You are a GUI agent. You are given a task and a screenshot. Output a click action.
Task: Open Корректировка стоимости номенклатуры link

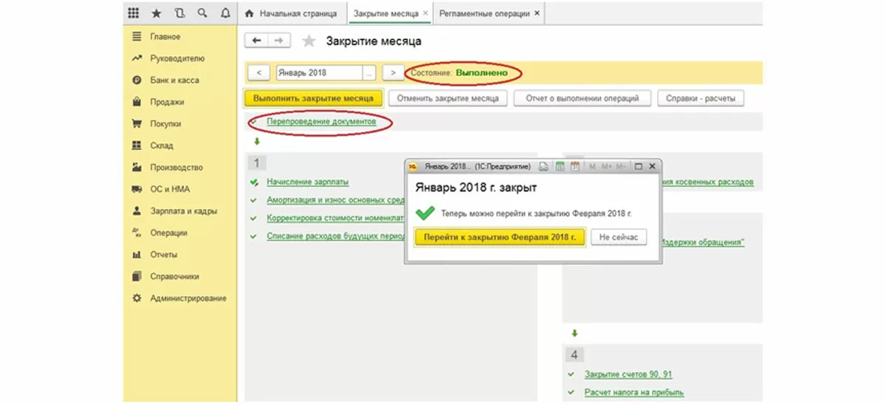[x=336, y=218]
